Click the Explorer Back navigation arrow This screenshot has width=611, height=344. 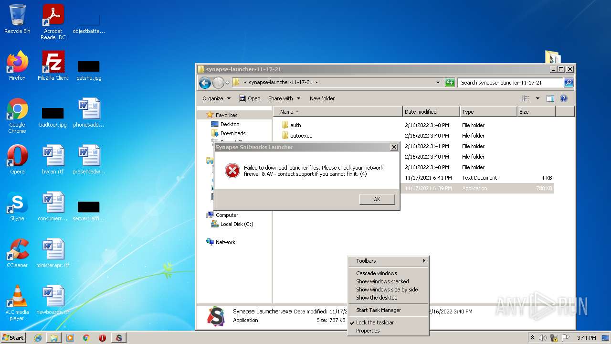[205, 83]
